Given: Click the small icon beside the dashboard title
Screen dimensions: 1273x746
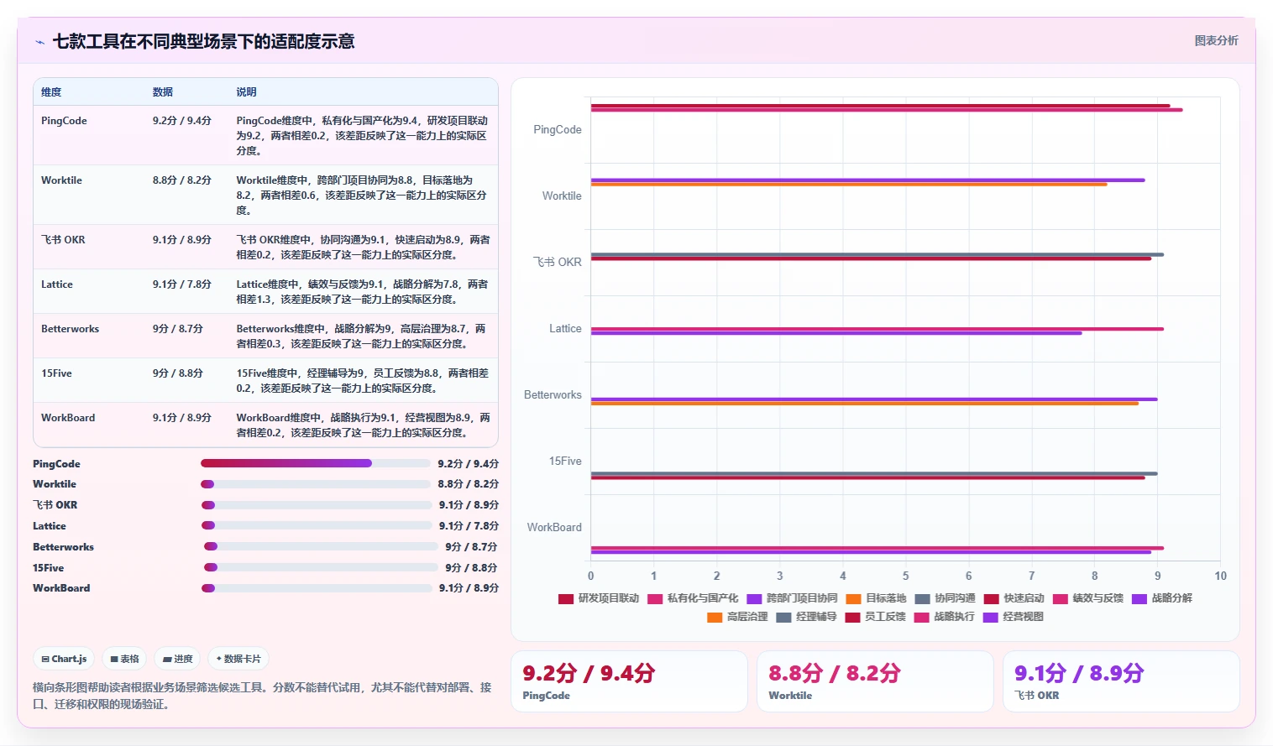Looking at the screenshot, I should pos(39,41).
